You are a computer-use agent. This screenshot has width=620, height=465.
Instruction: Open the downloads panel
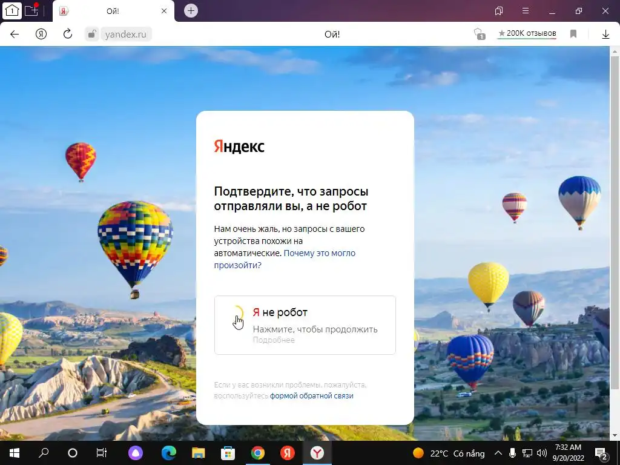[605, 35]
